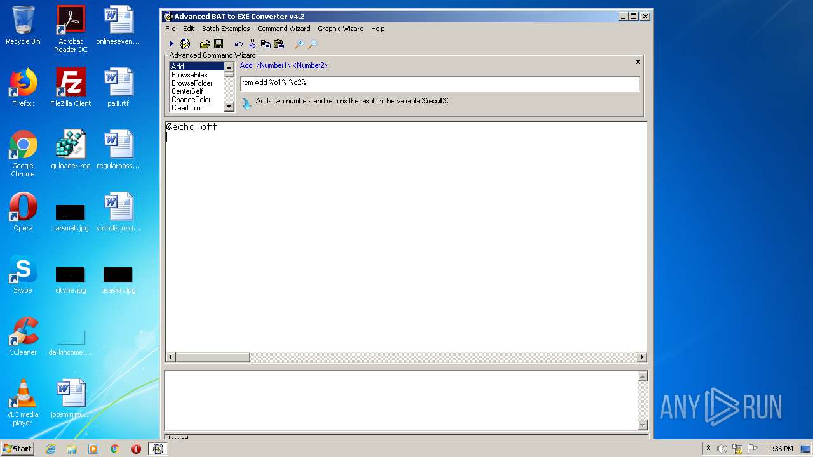
Task: Click the Build EXE compile icon
Action: [x=185, y=44]
